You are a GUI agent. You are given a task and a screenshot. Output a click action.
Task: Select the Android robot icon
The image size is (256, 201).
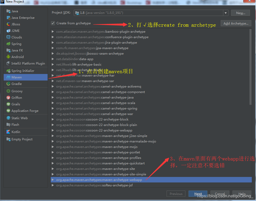(x=8, y=57)
